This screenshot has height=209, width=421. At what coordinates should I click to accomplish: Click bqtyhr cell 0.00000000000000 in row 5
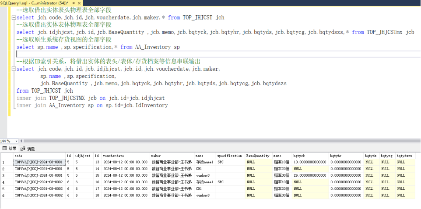(347, 189)
